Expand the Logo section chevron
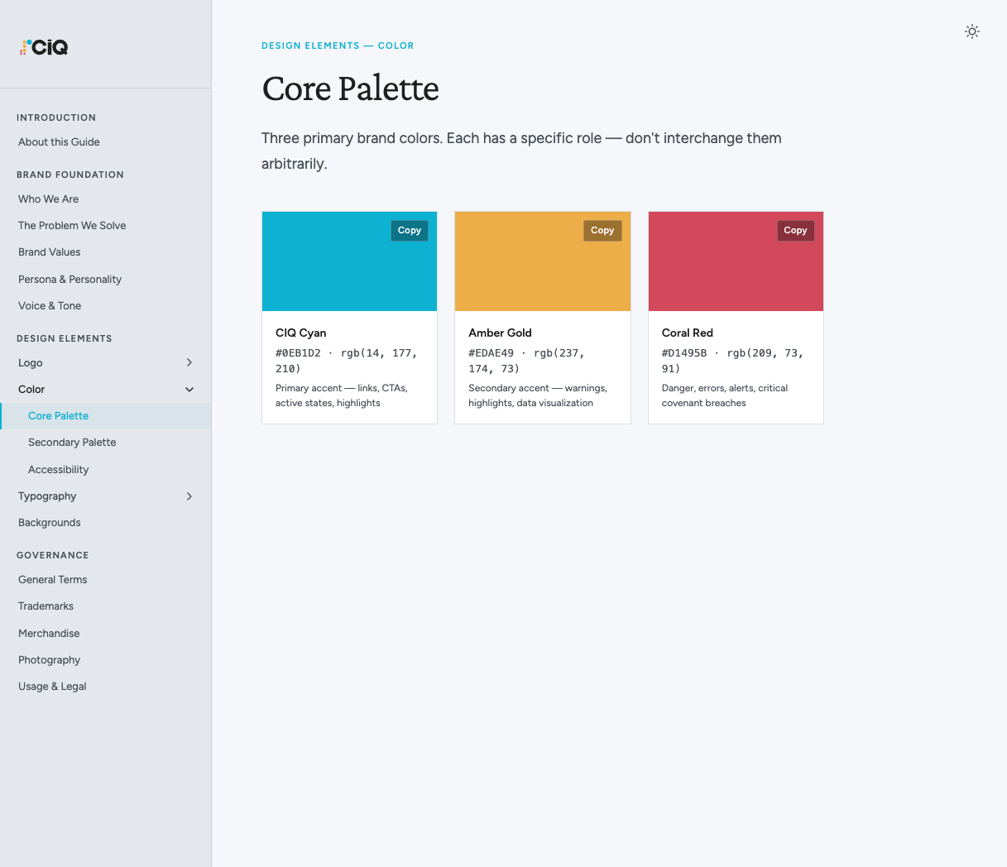The height and width of the screenshot is (867, 1007). coord(189,362)
